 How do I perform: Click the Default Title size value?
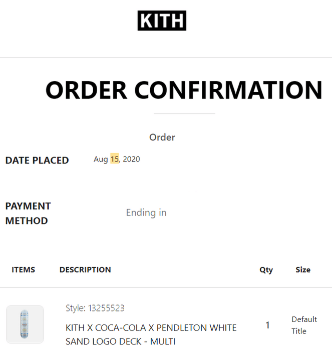(x=304, y=325)
